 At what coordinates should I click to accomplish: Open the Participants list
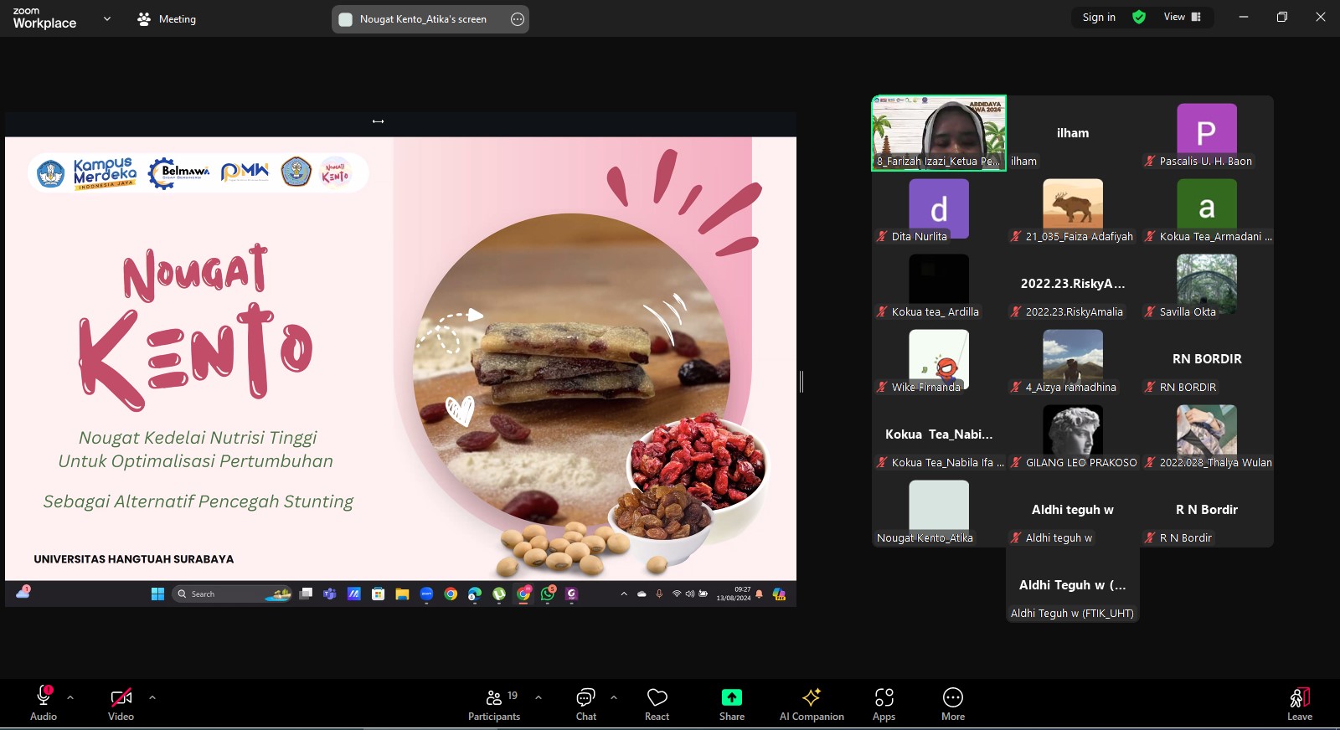tap(494, 704)
